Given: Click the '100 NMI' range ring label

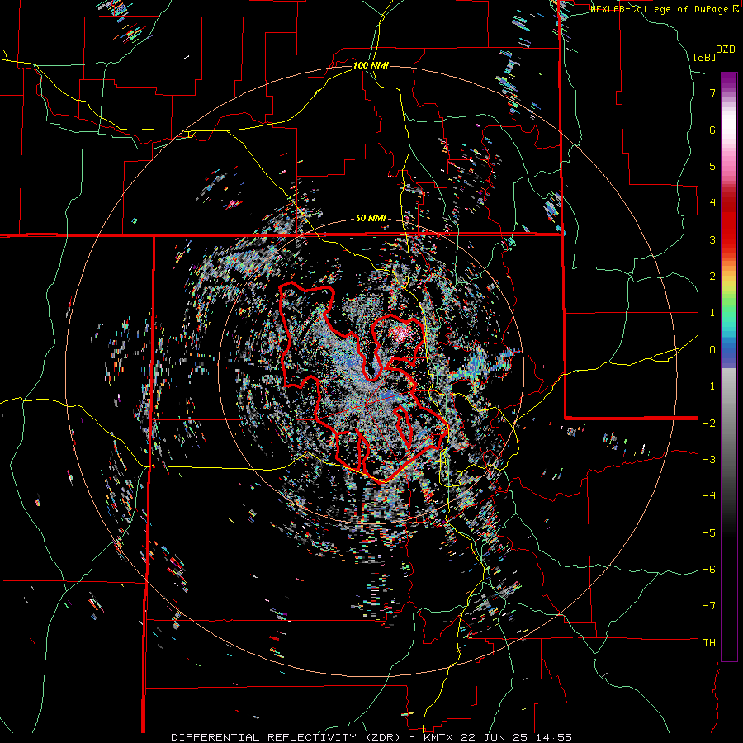Looking at the screenshot, I should [371, 65].
